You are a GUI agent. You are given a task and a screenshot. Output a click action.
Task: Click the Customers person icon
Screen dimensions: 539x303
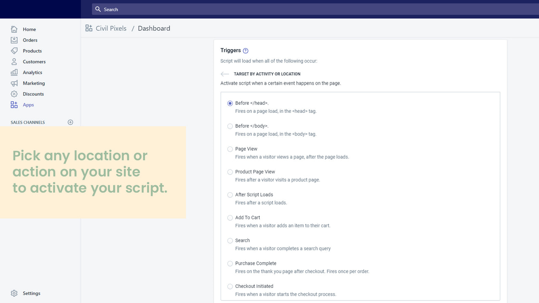coord(14,61)
